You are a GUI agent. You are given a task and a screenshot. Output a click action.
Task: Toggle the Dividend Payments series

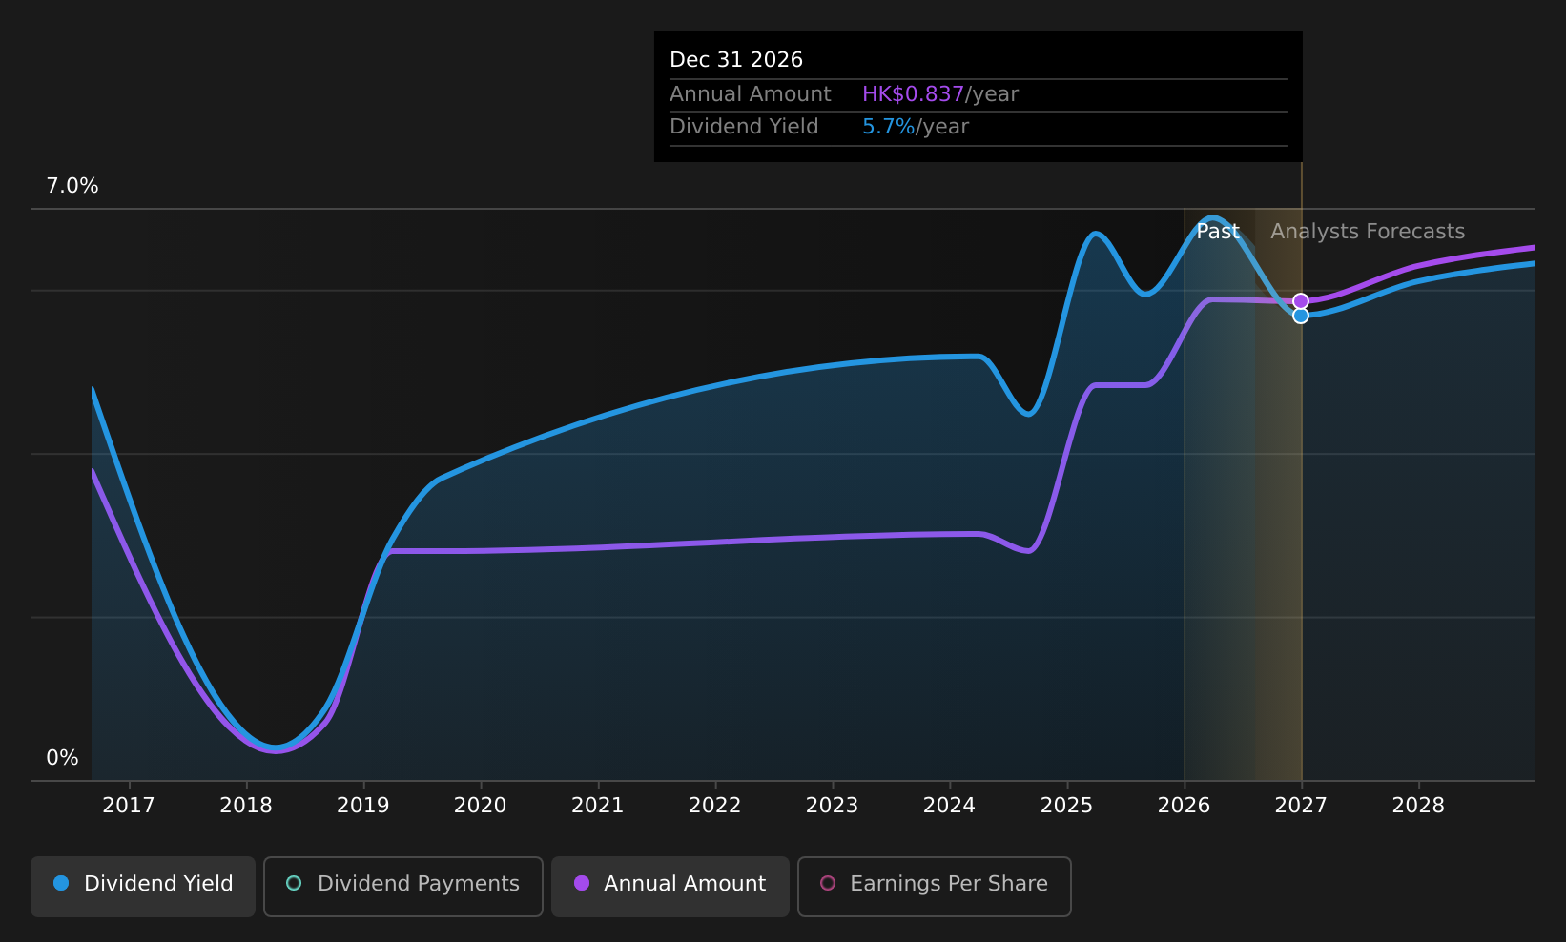[x=402, y=886]
